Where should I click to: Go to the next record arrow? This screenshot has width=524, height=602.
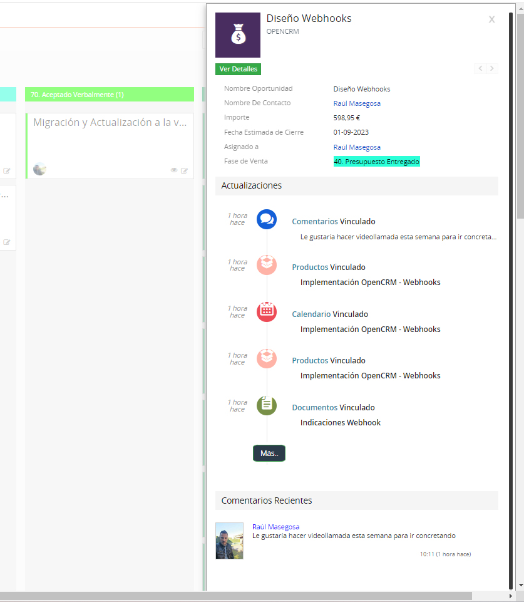(492, 69)
